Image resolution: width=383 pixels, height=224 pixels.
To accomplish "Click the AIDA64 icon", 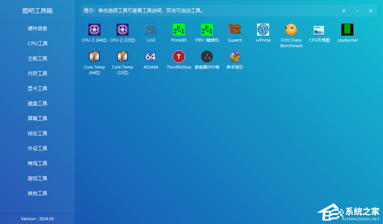I will tap(151, 57).
